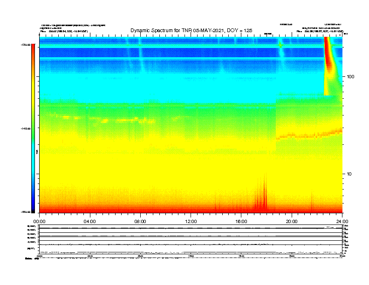This screenshot has height=285, width=369.
Task: Click the title 'Dynamic Spectrum for TNR 05-MAY-2021, DOY = 125'
Action: tap(191, 30)
